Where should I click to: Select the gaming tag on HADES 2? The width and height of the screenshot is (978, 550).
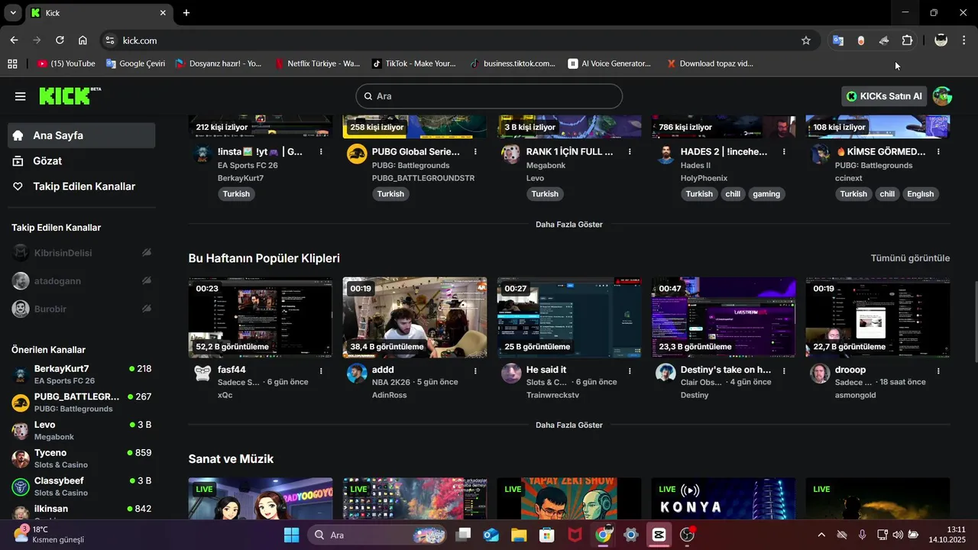click(766, 194)
